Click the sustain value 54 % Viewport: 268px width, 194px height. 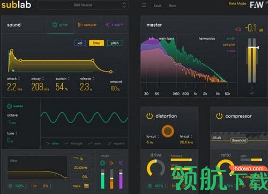[x=62, y=87]
